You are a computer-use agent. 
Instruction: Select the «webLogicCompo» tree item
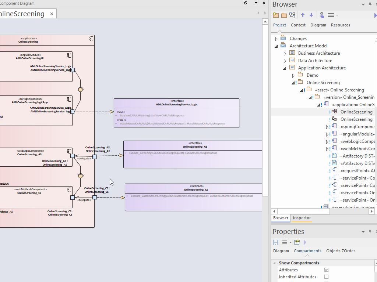[x=357, y=141]
